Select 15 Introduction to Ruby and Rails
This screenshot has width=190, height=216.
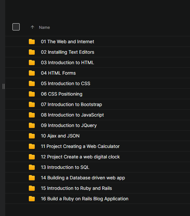click(76, 188)
